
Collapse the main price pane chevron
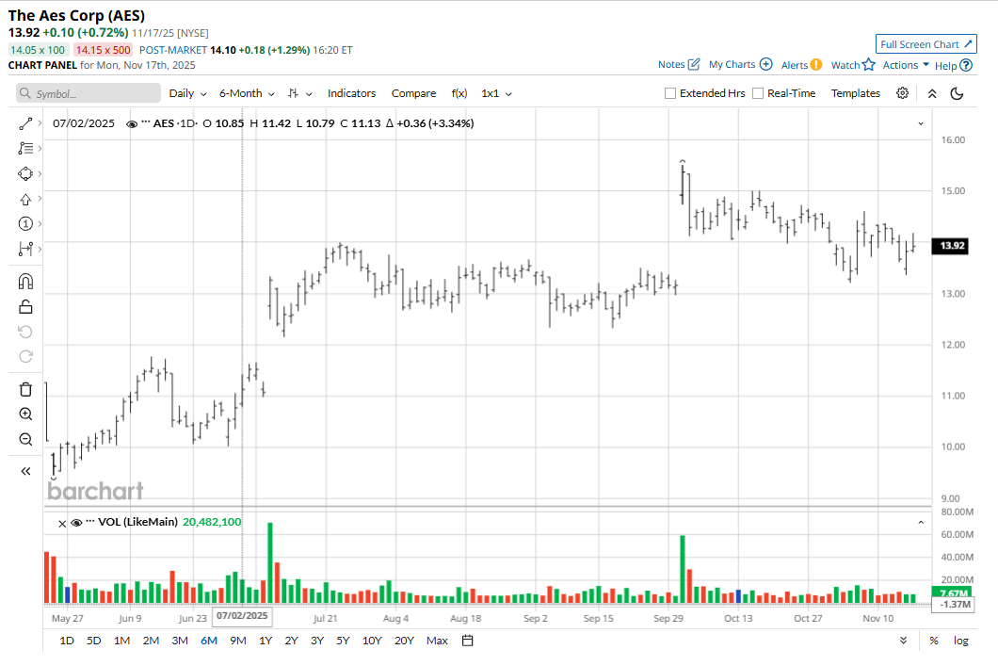(x=921, y=123)
